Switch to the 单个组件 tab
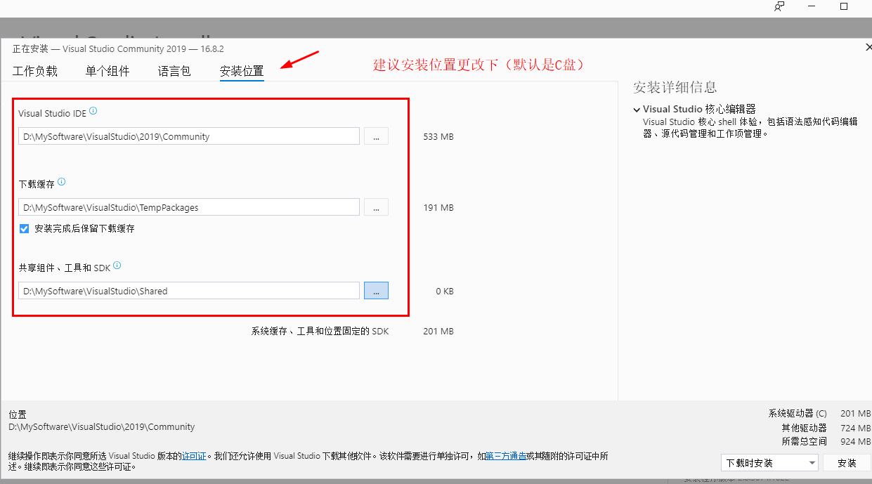 coord(108,71)
